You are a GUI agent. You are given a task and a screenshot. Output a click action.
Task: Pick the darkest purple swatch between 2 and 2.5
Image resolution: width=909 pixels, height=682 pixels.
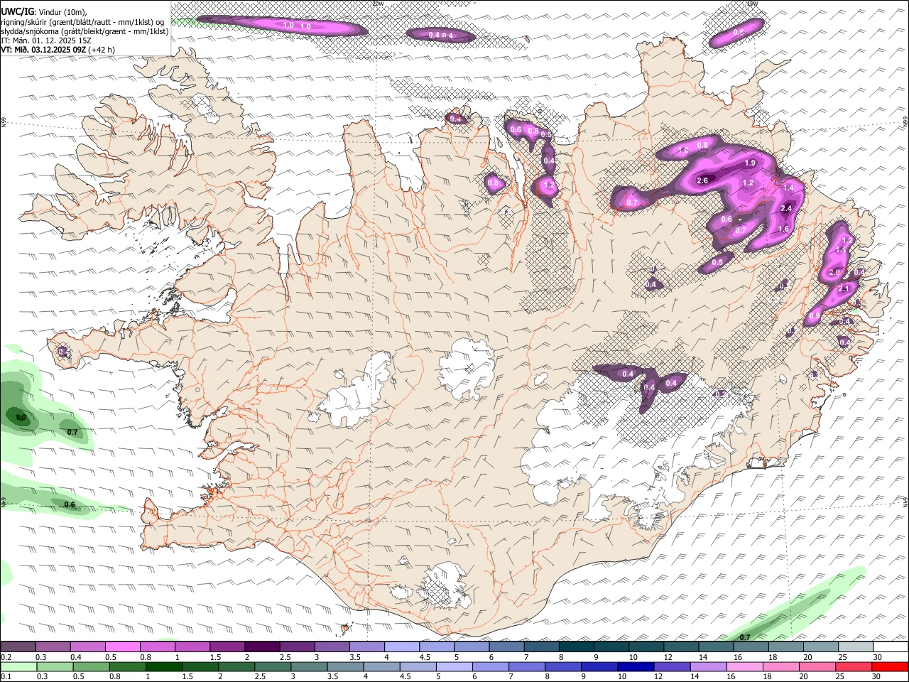261,646
